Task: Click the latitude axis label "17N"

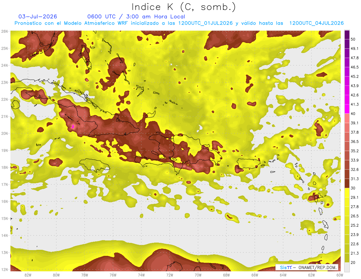Action: 4,184
